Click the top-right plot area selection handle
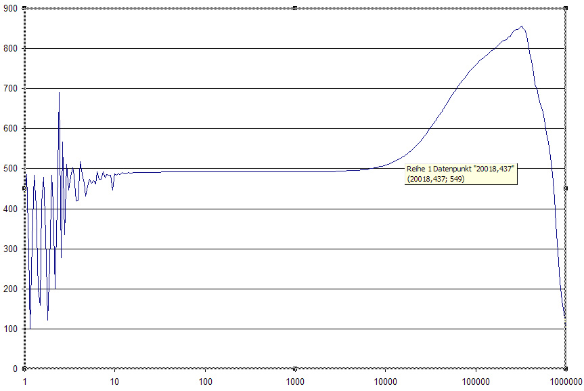This screenshot has width=584, height=391. (x=566, y=8)
